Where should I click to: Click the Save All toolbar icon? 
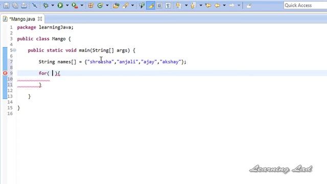15,6
